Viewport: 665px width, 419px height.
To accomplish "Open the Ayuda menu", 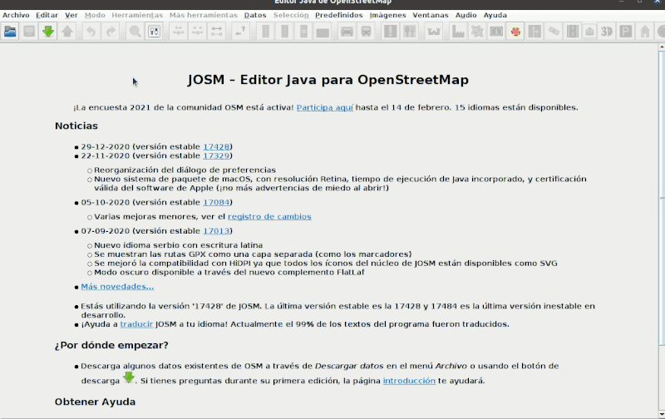I will coord(495,15).
